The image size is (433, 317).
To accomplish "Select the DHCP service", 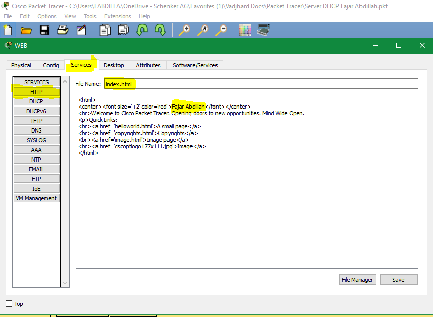I will click(x=36, y=101).
